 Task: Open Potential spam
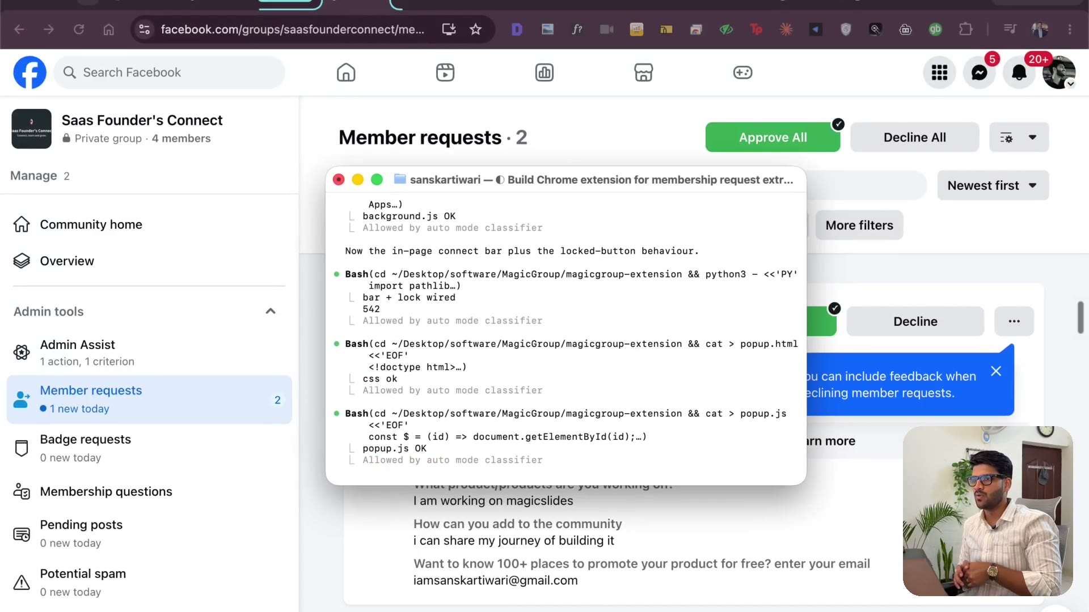pyautogui.click(x=149, y=583)
